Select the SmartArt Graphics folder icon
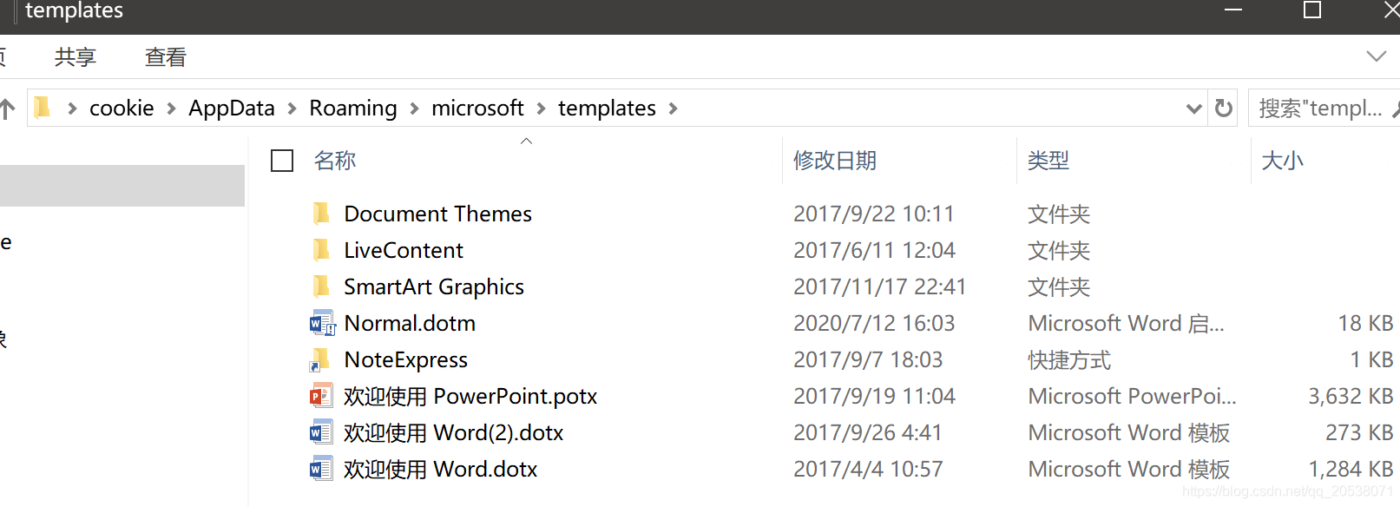The width and height of the screenshot is (1400, 507). click(321, 286)
